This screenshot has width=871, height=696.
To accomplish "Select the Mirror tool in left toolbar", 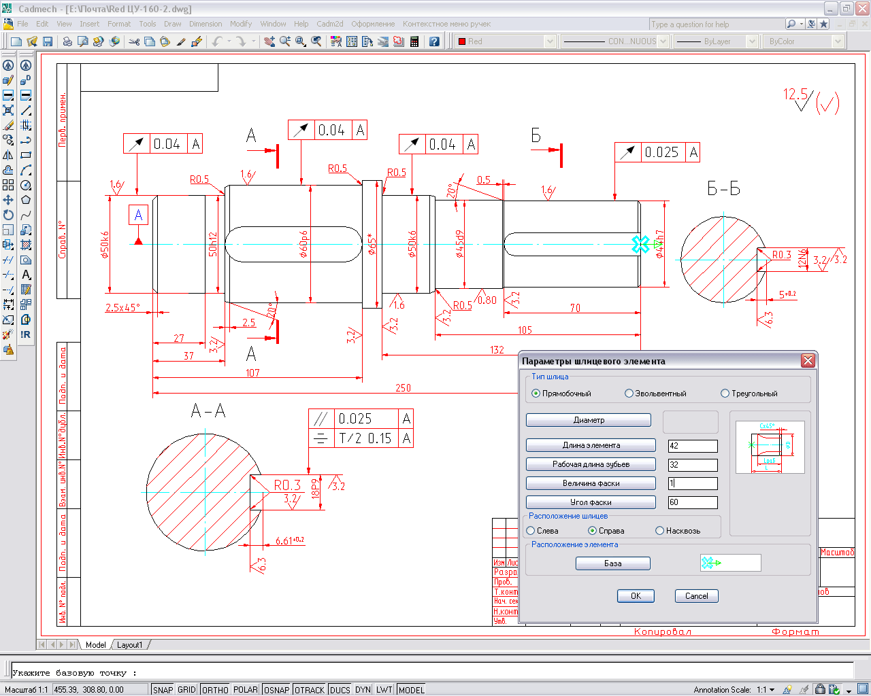I will coord(8,155).
